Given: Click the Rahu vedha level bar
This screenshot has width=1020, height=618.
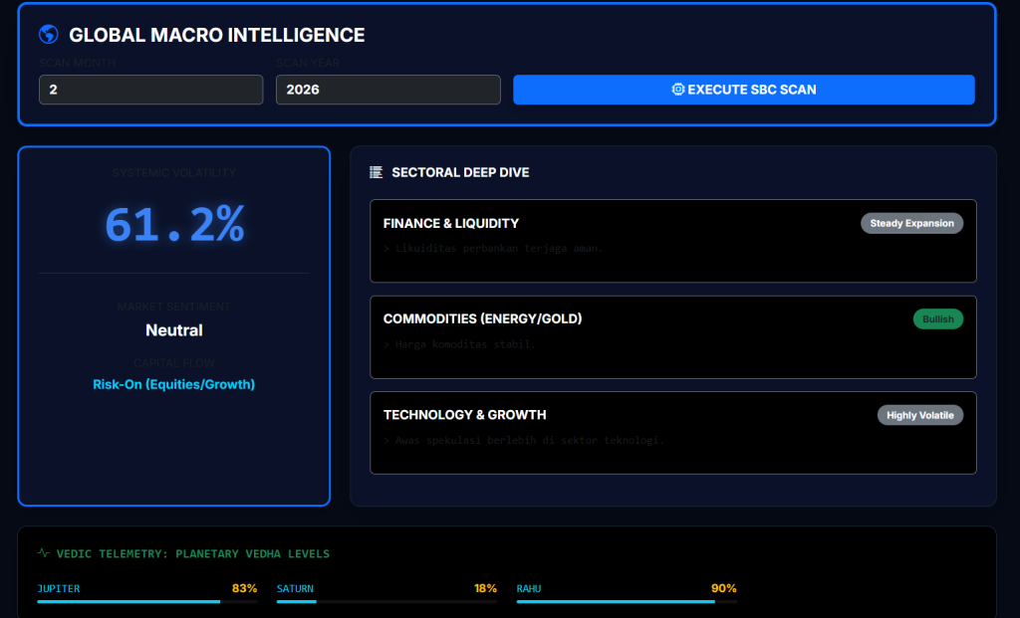Looking at the screenshot, I should coord(627,601).
